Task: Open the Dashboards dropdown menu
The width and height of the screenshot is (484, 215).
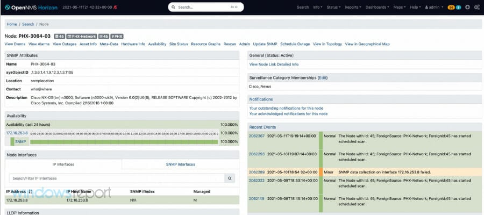Action: [377, 7]
